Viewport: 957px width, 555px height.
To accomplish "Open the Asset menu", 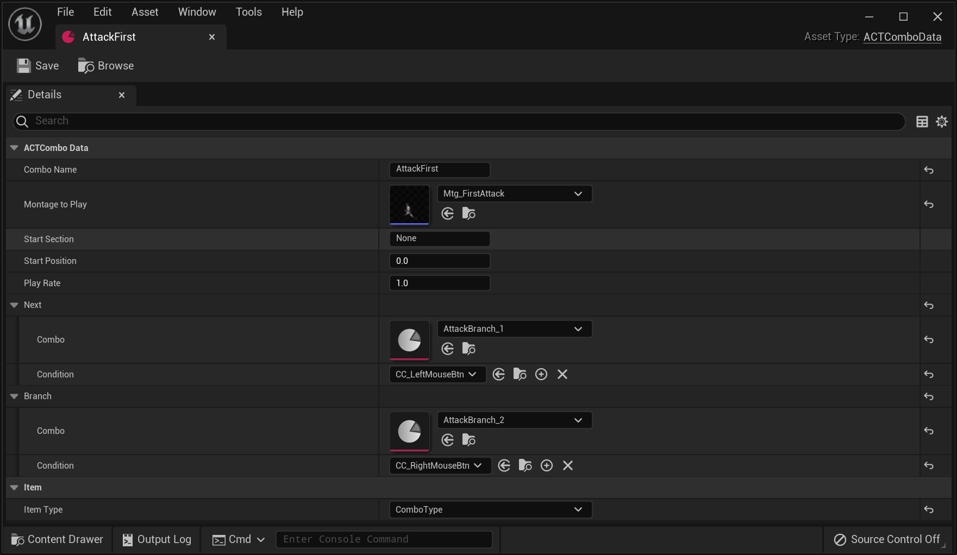I will pos(145,12).
